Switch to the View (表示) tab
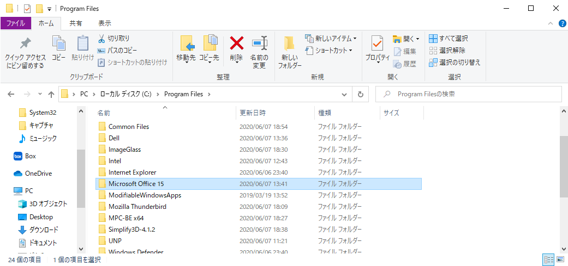Viewport: 568px width, 266px height. (x=105, y=23)
